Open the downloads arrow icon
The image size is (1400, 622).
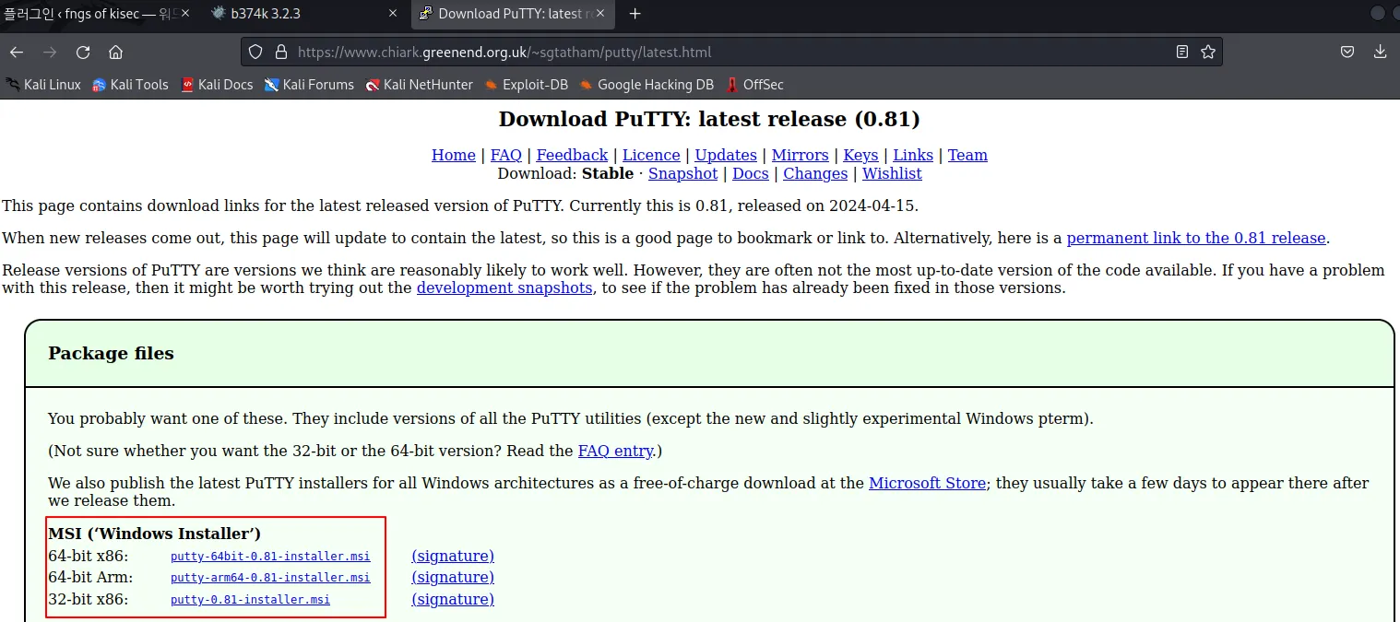(x=1381, y=52)
